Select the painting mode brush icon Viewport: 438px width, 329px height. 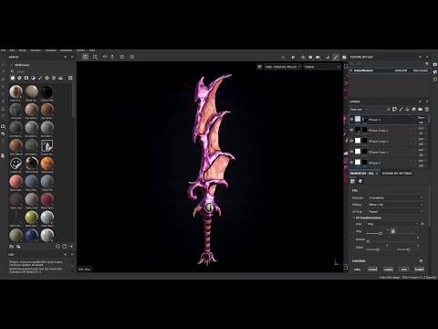[x=336, y=57]
